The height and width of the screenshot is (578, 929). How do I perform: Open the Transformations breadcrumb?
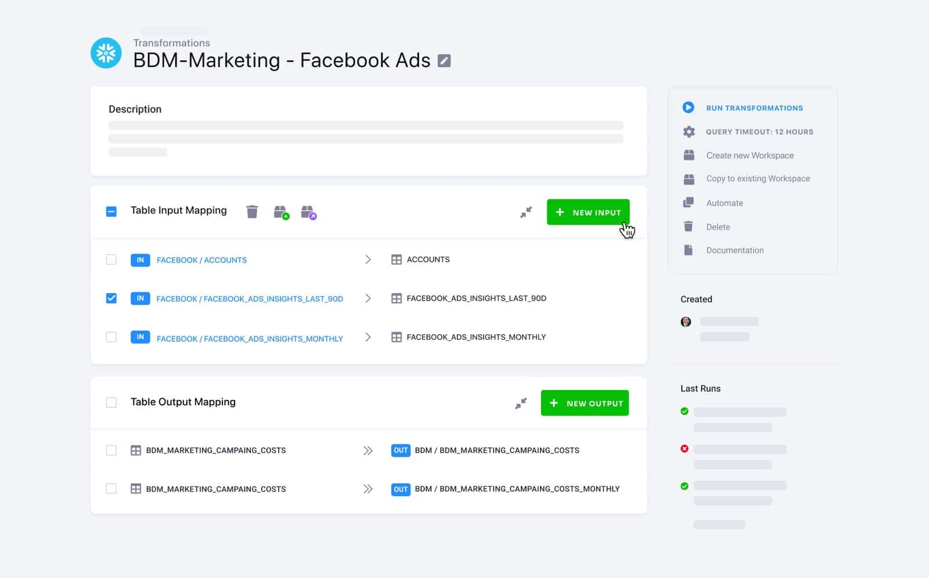171,42
